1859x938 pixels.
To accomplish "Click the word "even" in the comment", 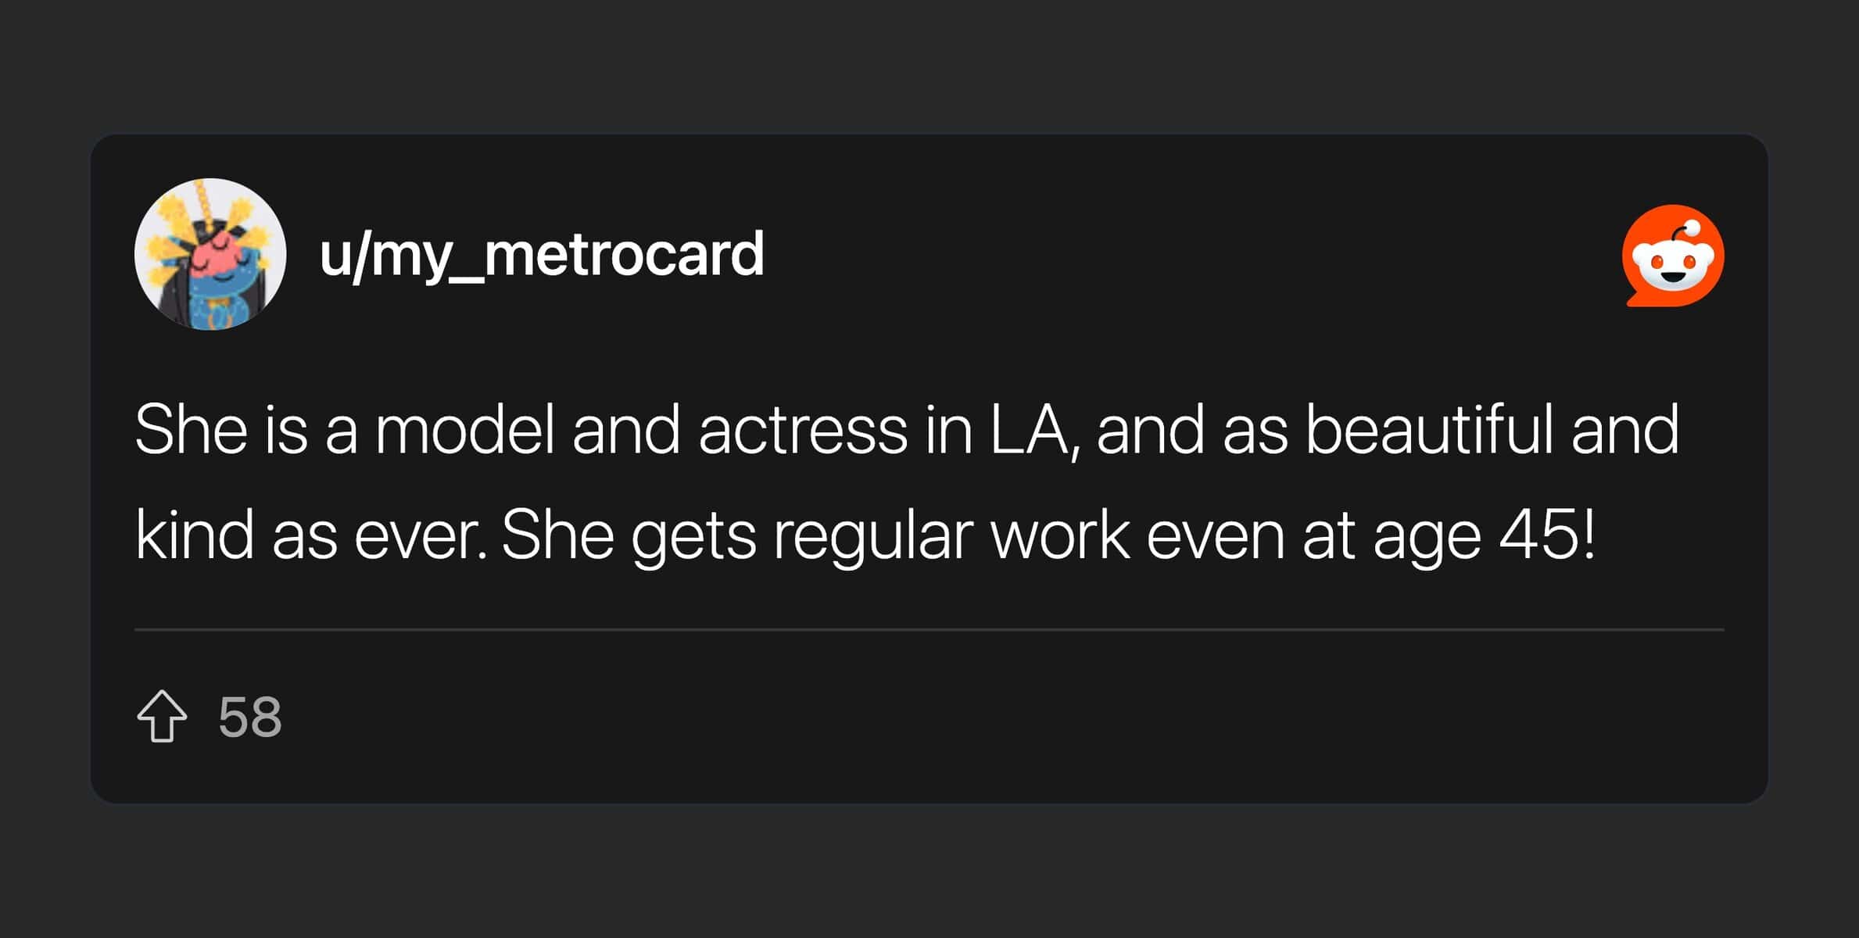I will tap(1216, 537).
